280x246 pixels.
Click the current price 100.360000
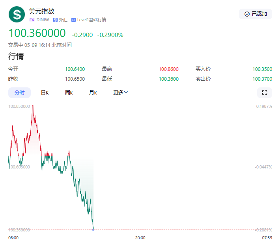tap(37, 33)
